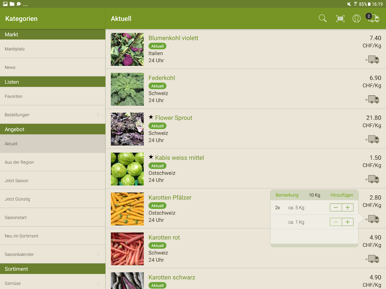Tap truck icon for Flower Sprout
This screenshot has height=289, width=386.
point(372,139)
